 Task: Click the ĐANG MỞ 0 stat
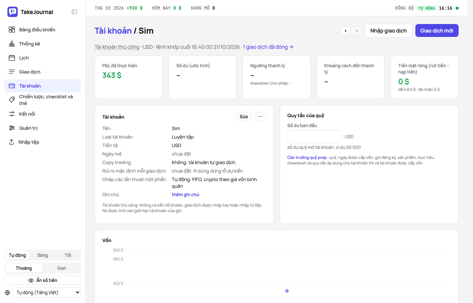click(203, 8)
